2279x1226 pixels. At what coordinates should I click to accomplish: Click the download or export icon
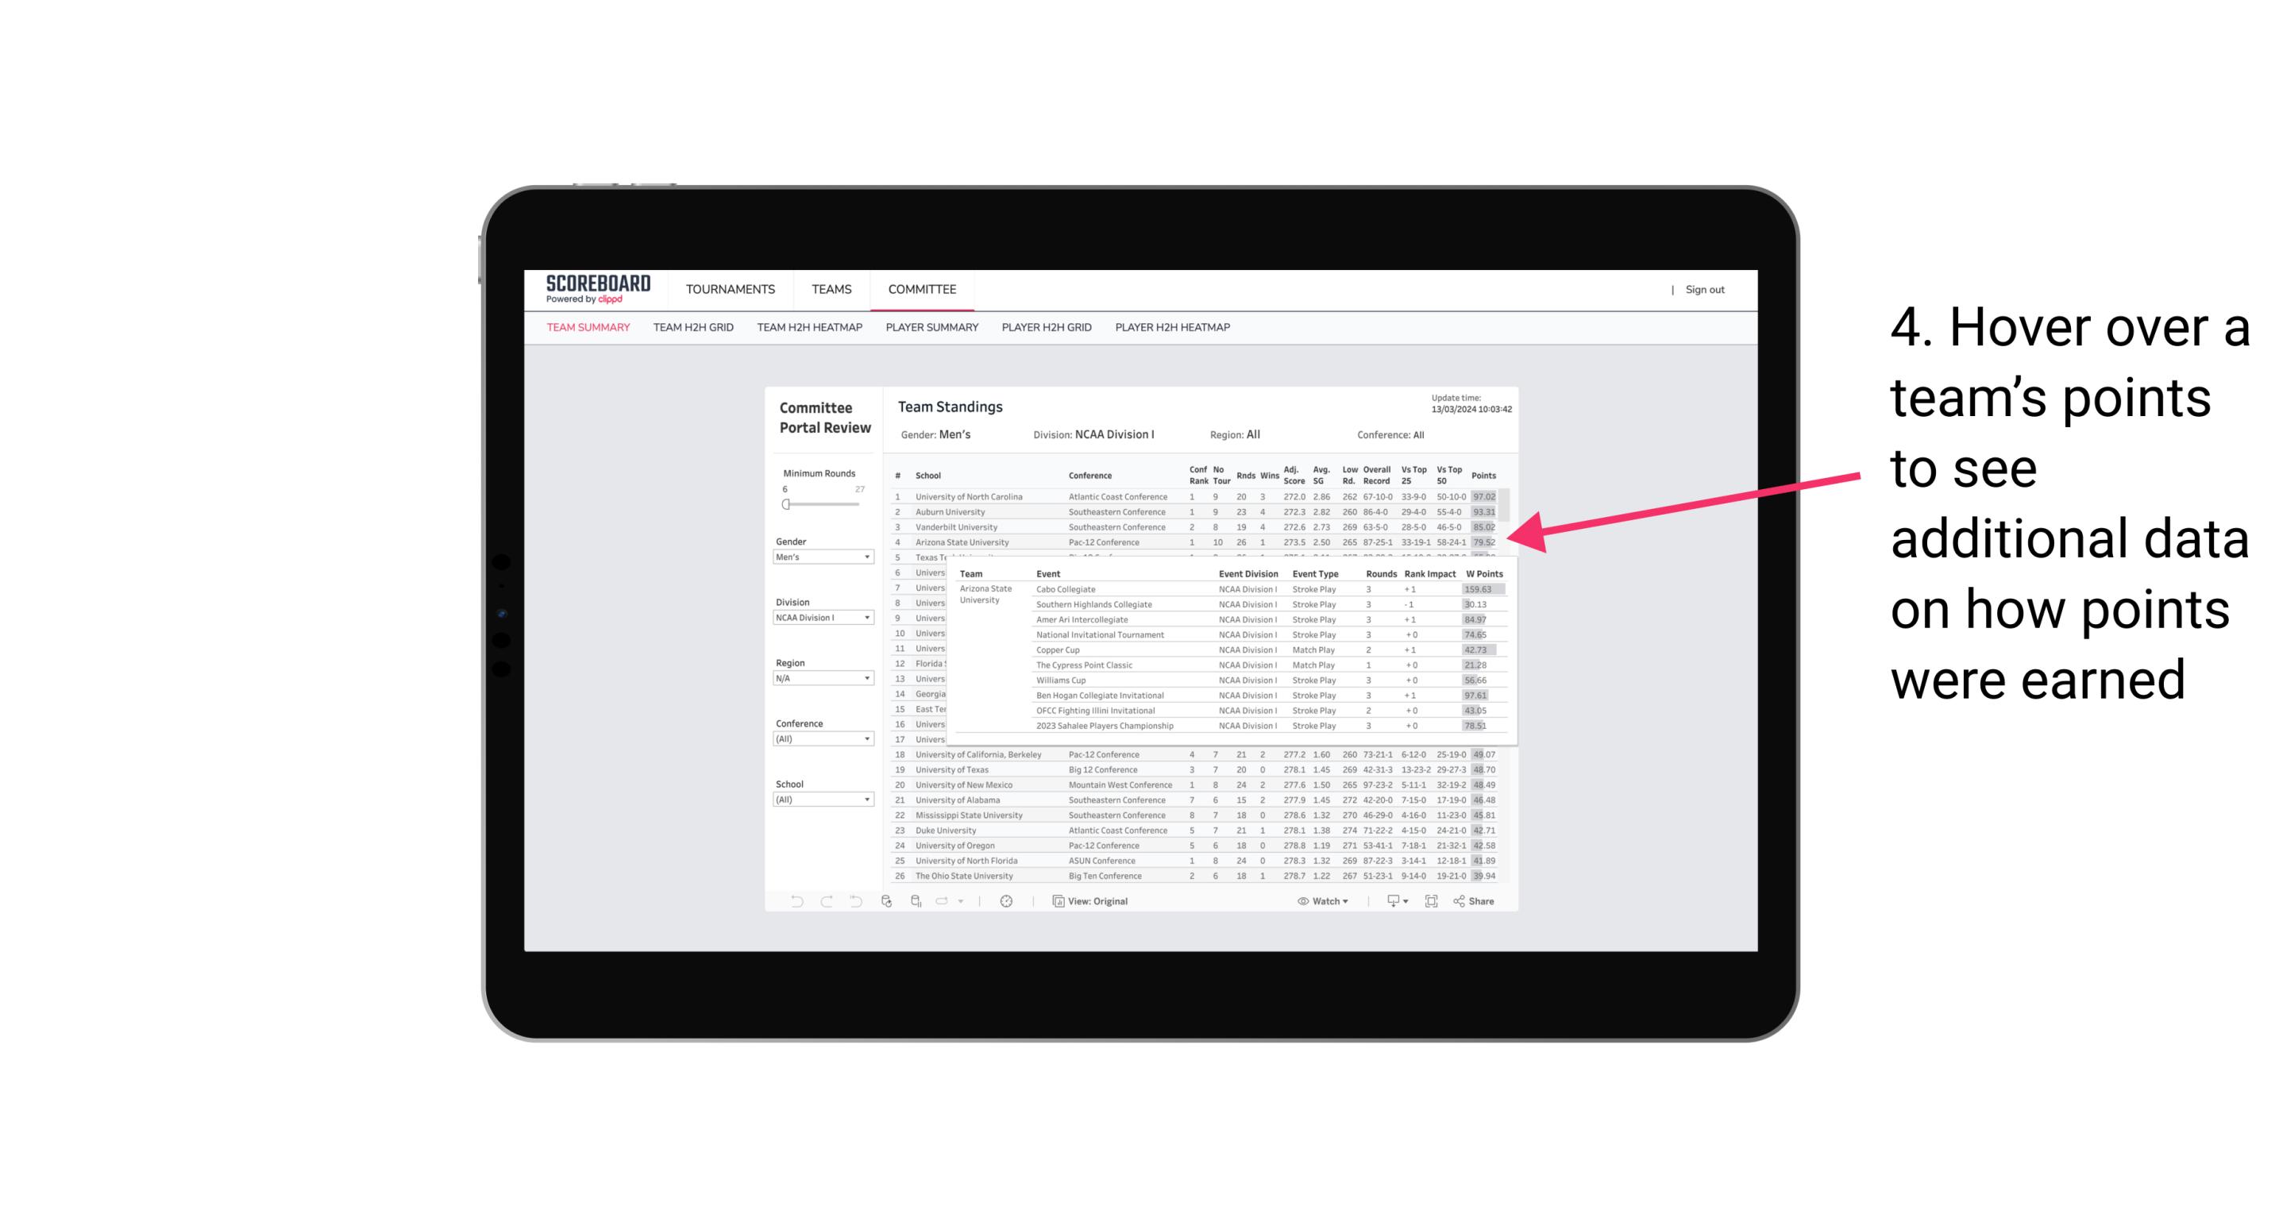pos(1390,903)
